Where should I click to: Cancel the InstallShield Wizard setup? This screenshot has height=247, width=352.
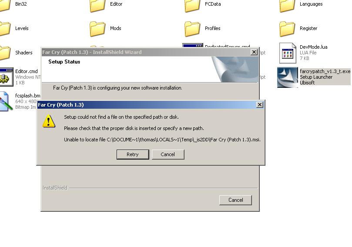[235, 200]
